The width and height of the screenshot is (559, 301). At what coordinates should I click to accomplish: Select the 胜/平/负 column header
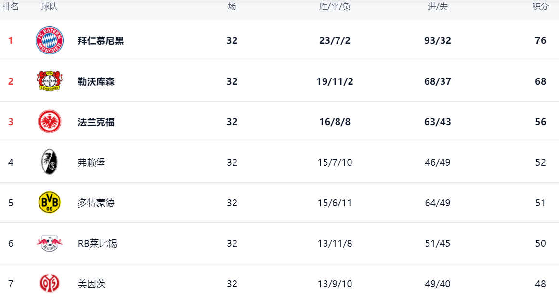[335, 6]
